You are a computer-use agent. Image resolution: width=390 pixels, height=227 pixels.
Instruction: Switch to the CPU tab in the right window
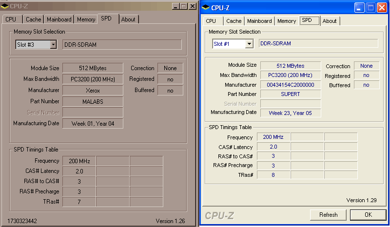(211, 21)
